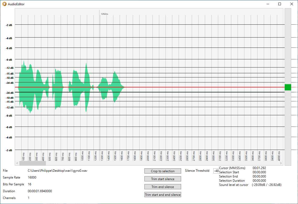Click the 500 ms timeline label

coord(50,156)
